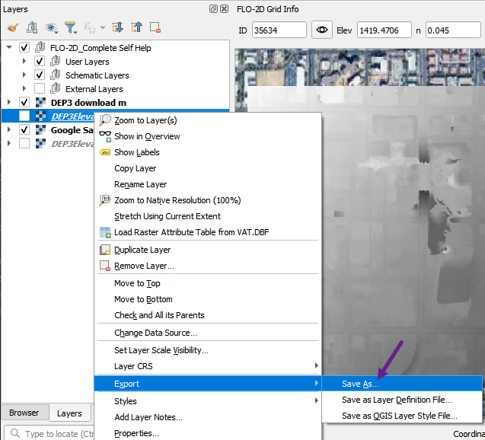Choose Save As from Export submenu
This screenshot has height=440, width=485.
[x=360, y=384]
